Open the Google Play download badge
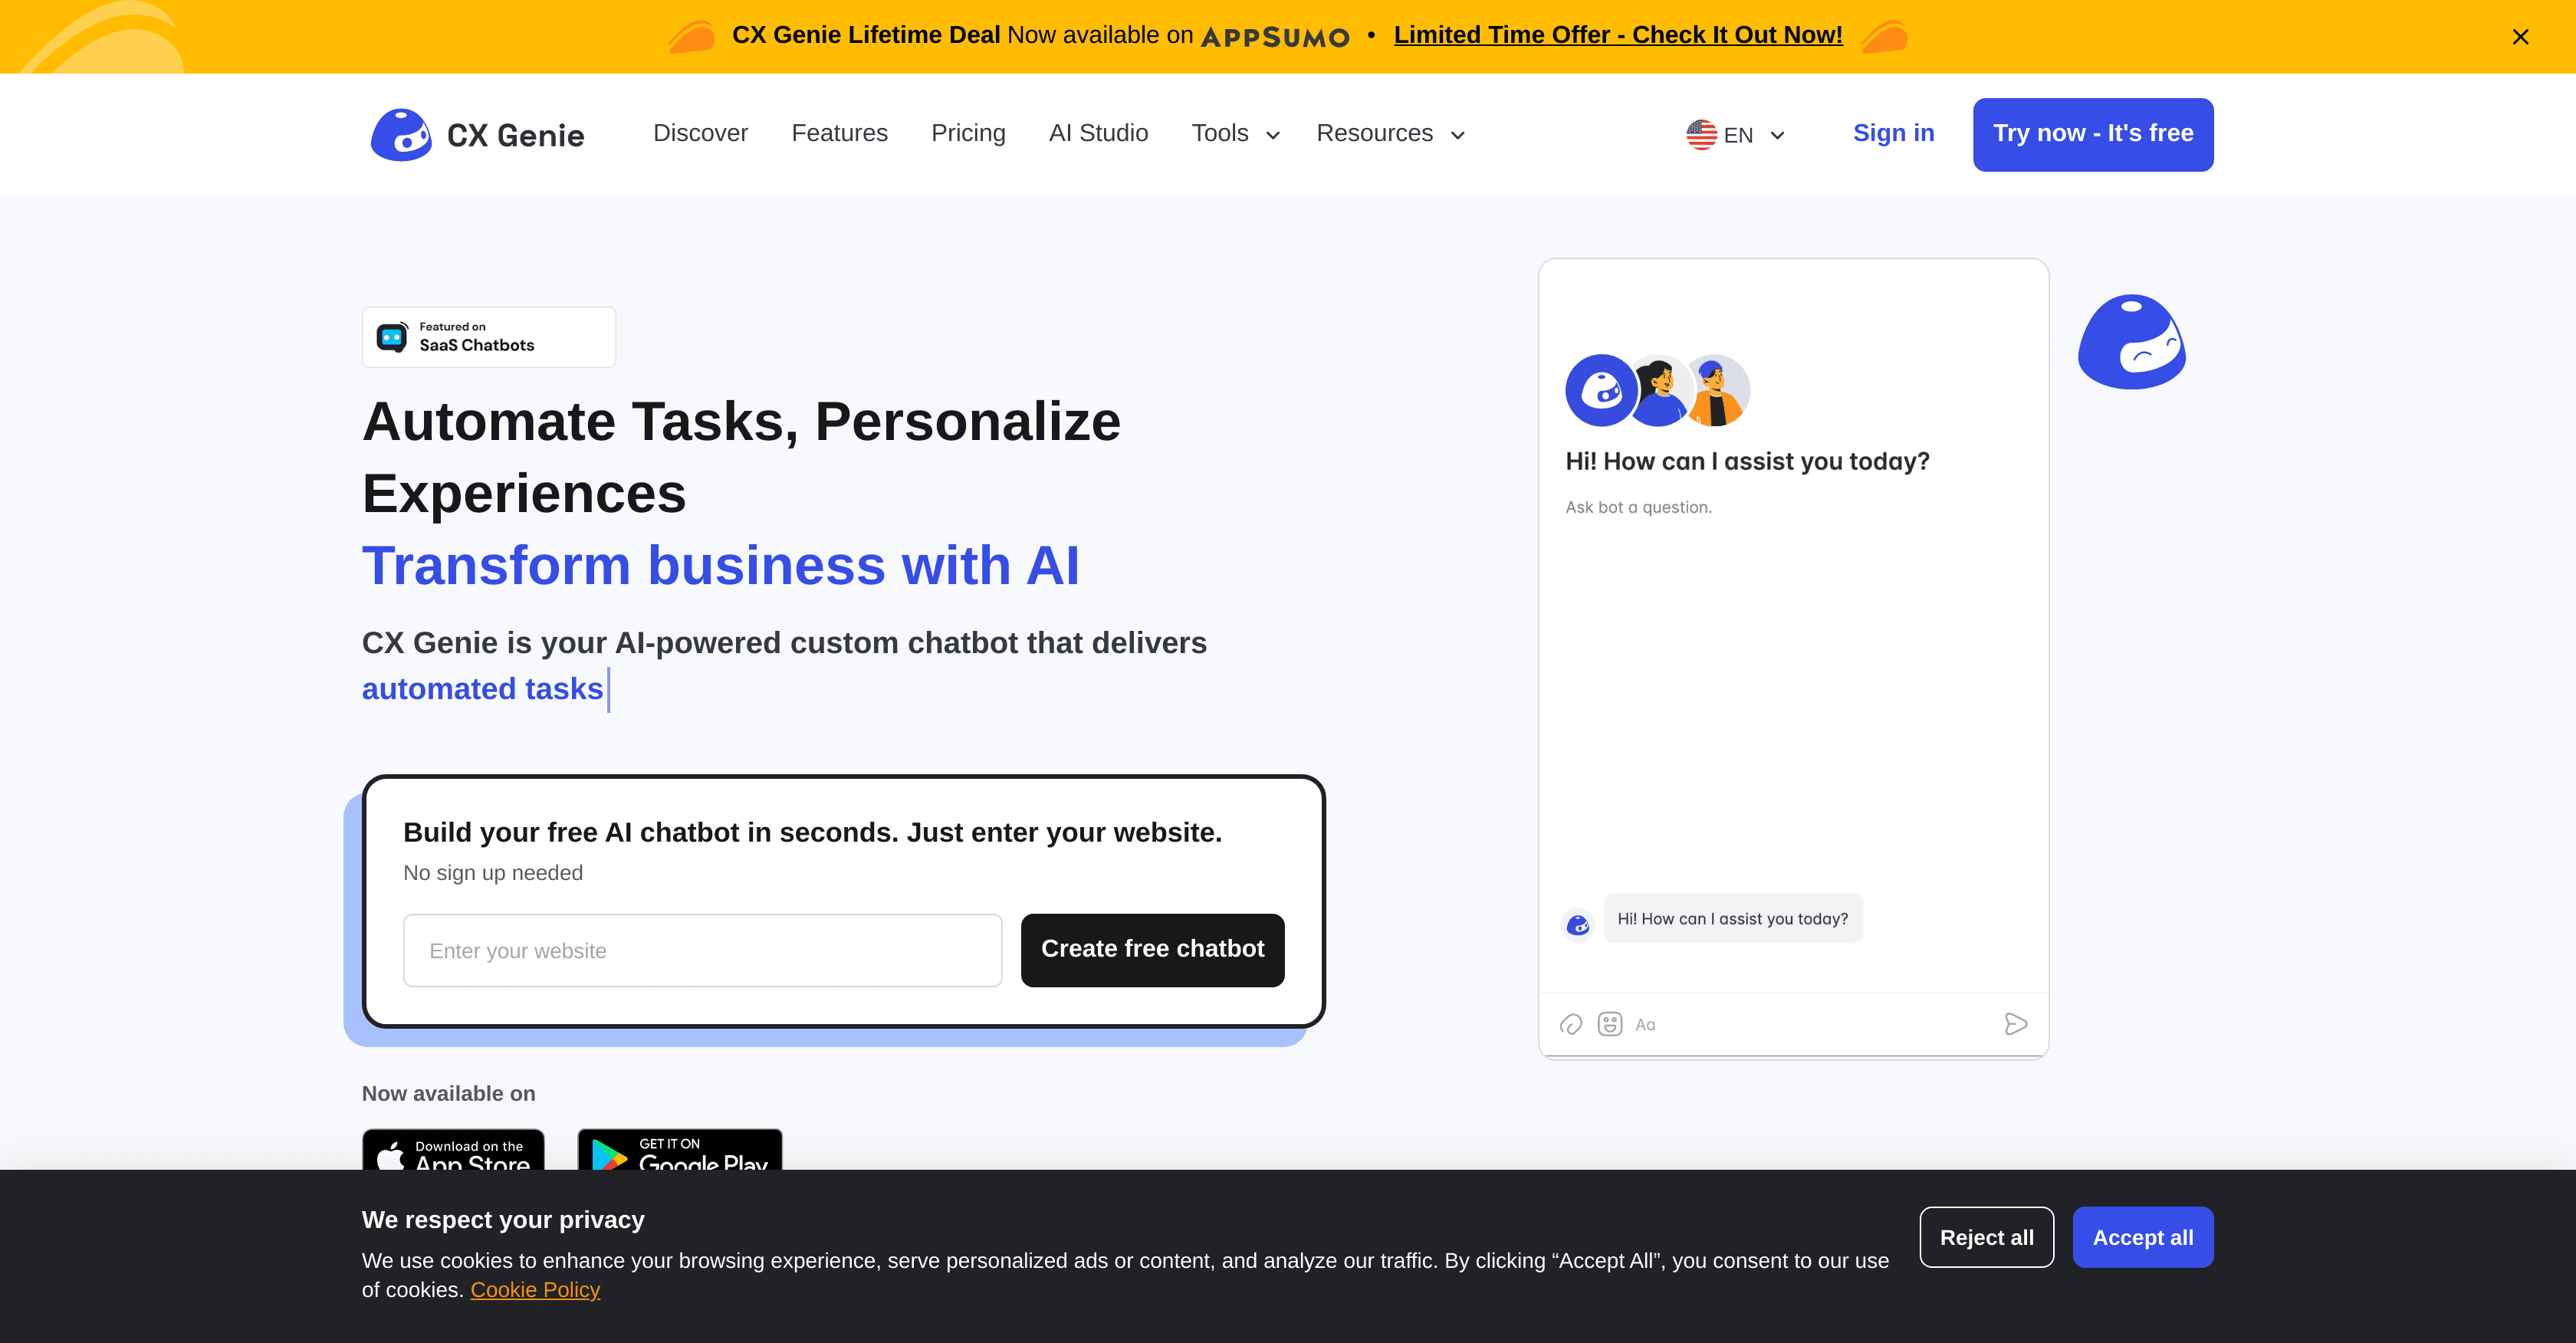Image resolution: width=2576 pixels, height=1343 pixels. point(680,1152)
